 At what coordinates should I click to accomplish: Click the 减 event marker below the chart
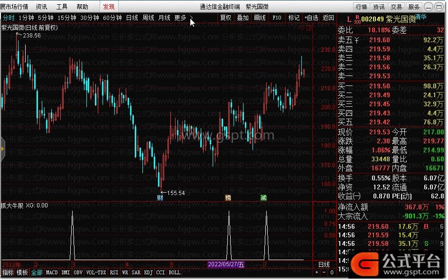[x=263, y=198]
